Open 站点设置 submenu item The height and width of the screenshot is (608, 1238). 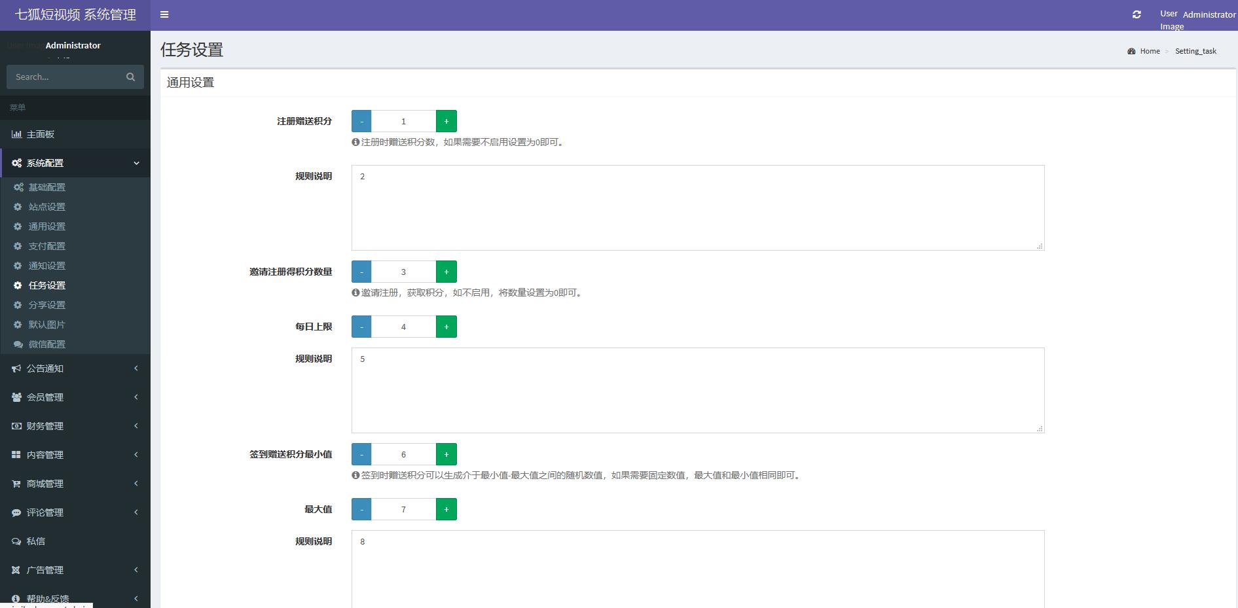pos(46,207)
